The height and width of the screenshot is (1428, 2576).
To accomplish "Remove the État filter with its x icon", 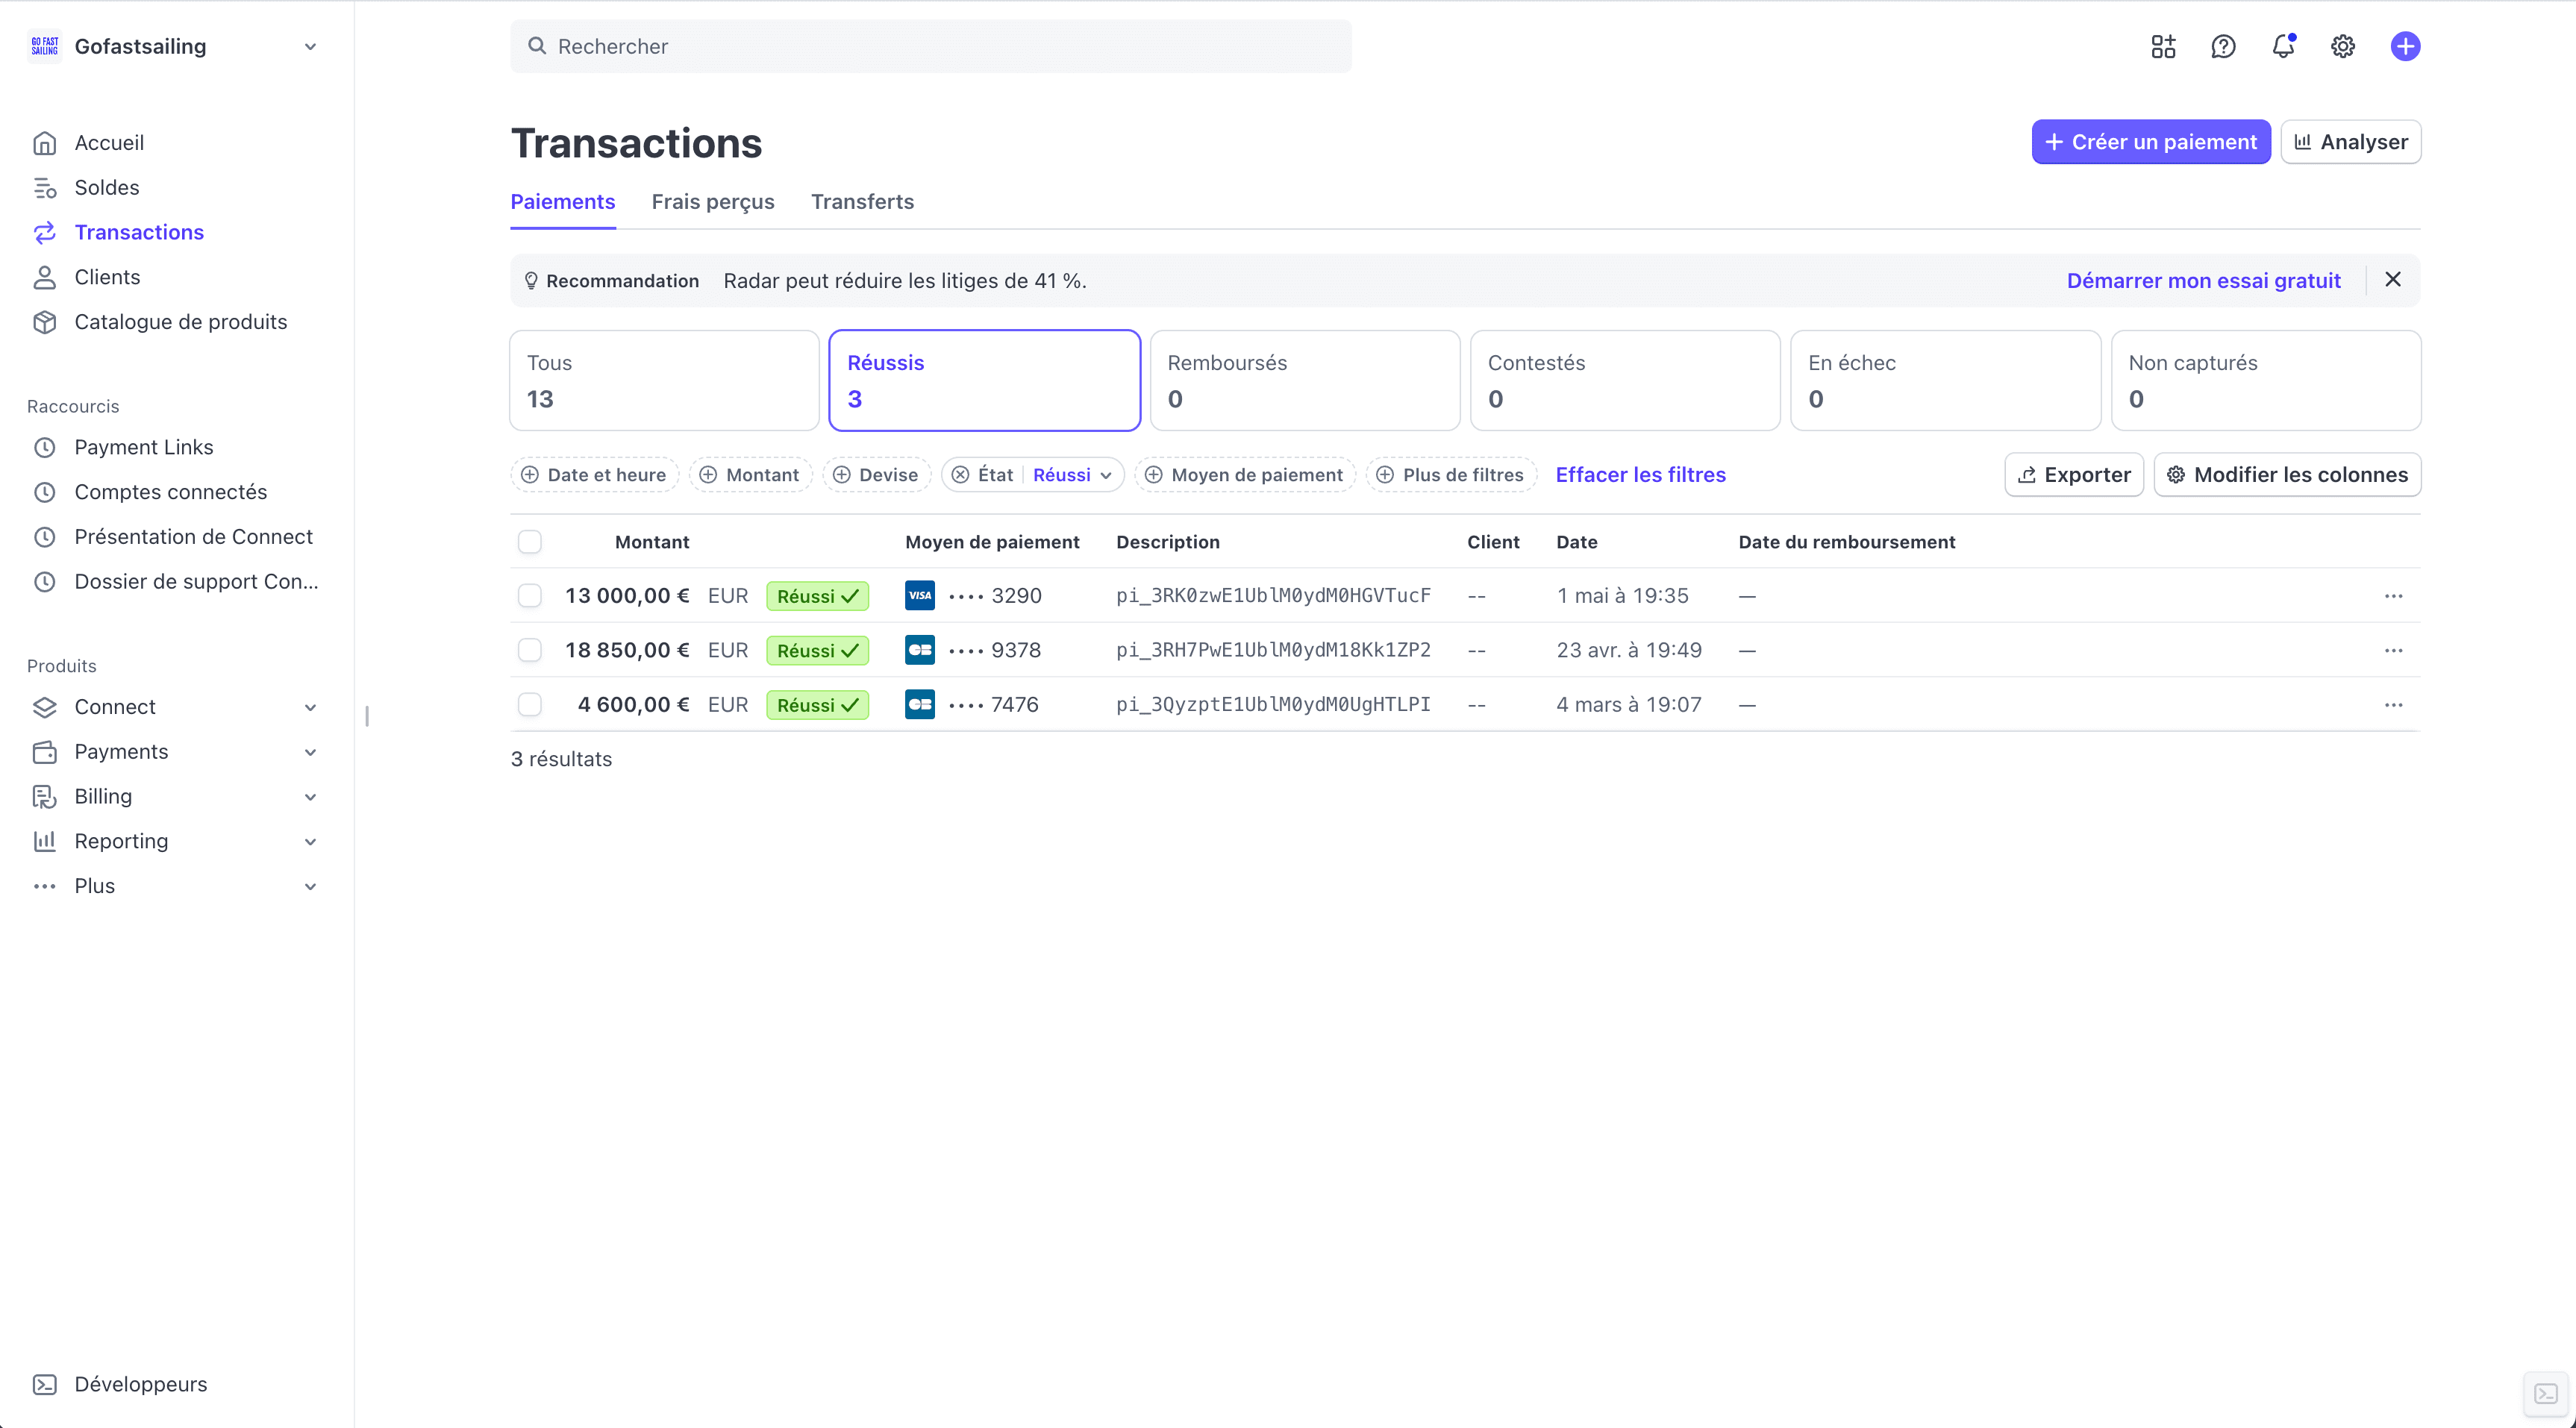I will (960, 475).
